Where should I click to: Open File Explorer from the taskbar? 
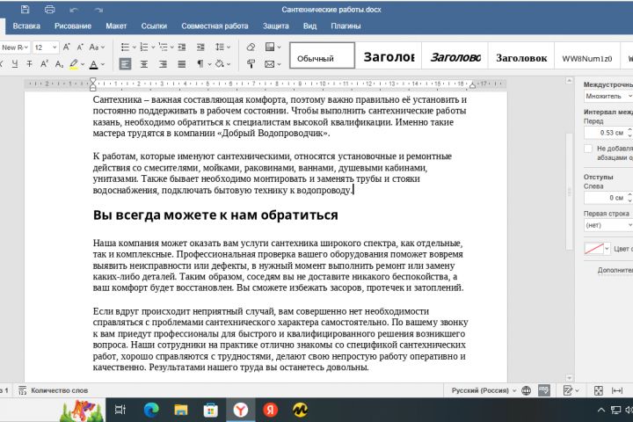point(181,410)
